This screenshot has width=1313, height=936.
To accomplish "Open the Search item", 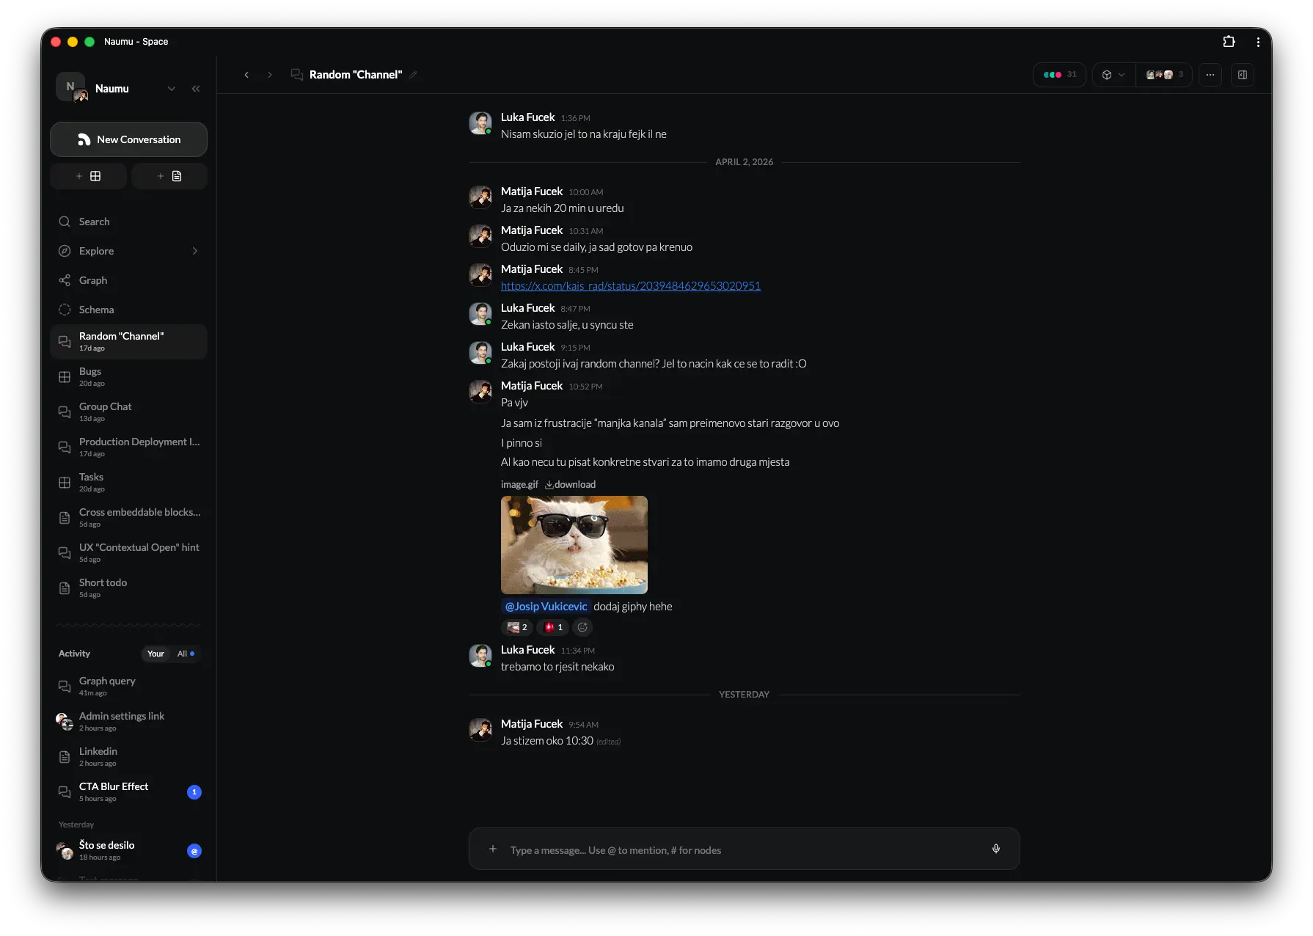I will coord(128,222).
